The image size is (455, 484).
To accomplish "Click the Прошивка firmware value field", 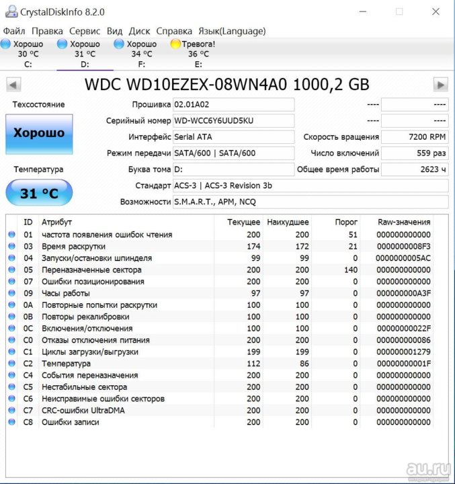I will click(233, 105).
